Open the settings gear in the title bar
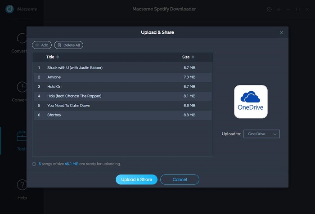This screenshot has width=315, height=214. pyautogui.click(x=269, y=9)
